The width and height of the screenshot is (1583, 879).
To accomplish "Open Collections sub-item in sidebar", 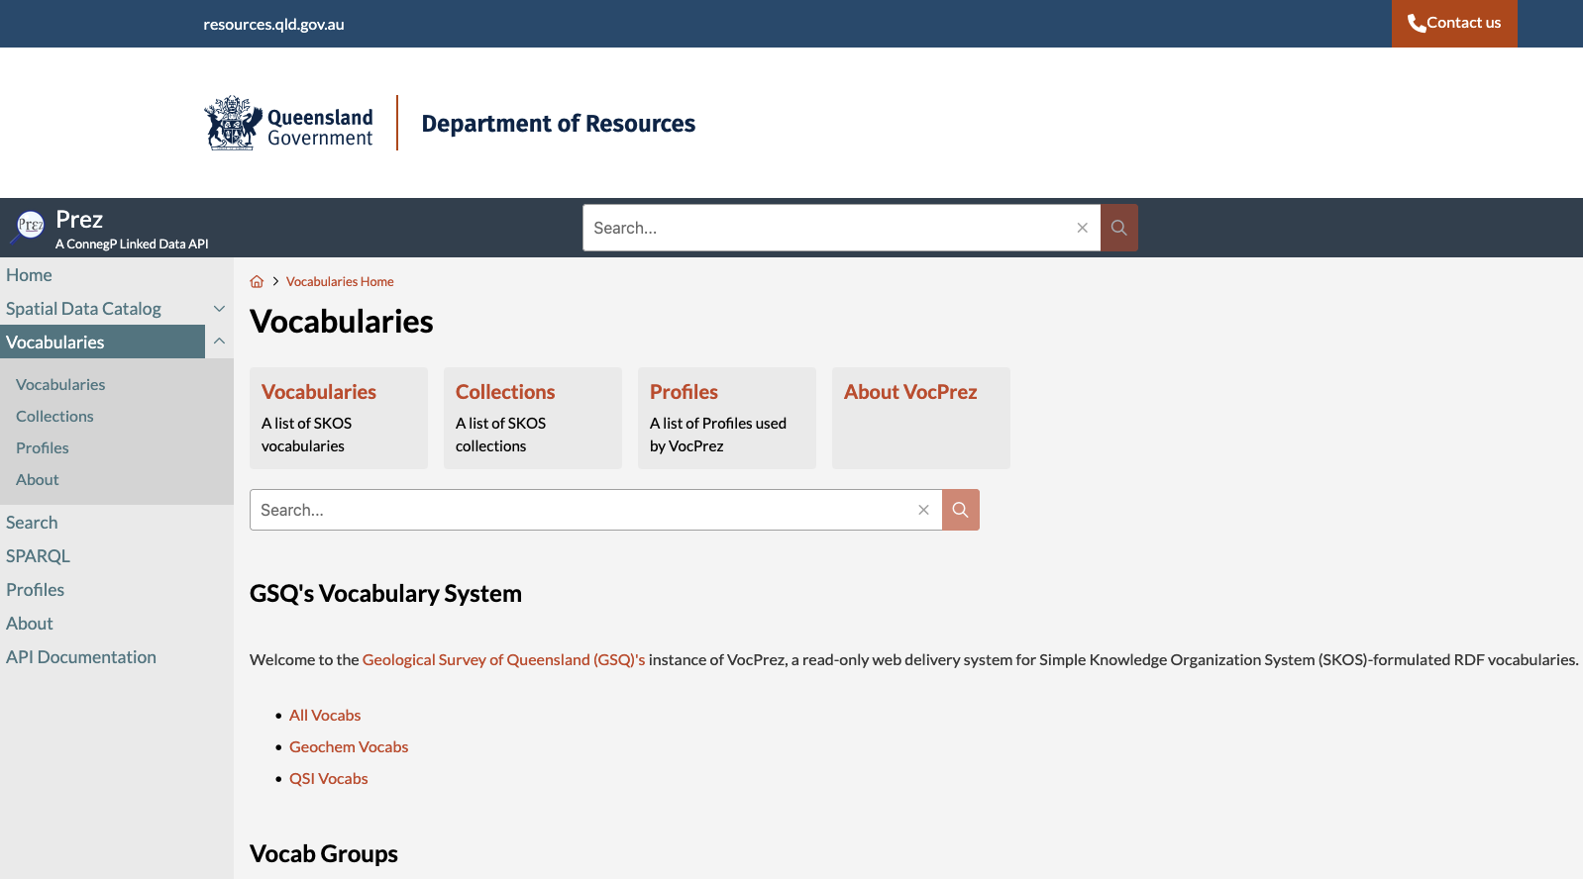I will (x=54, y=416).
